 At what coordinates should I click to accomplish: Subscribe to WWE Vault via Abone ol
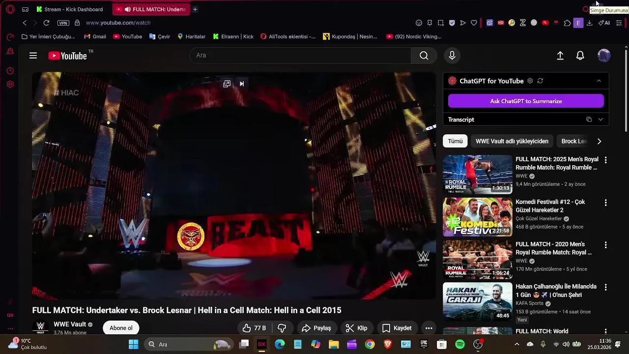121,328
